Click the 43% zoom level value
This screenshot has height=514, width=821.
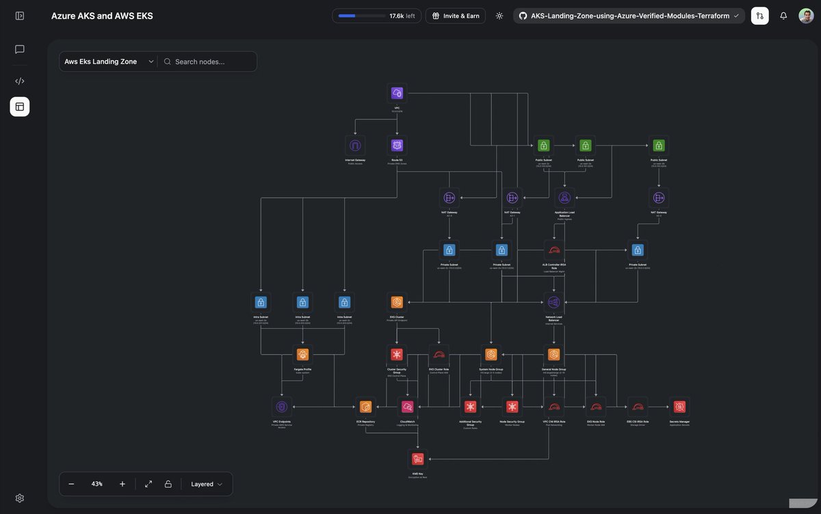click(x=97, y=484)
